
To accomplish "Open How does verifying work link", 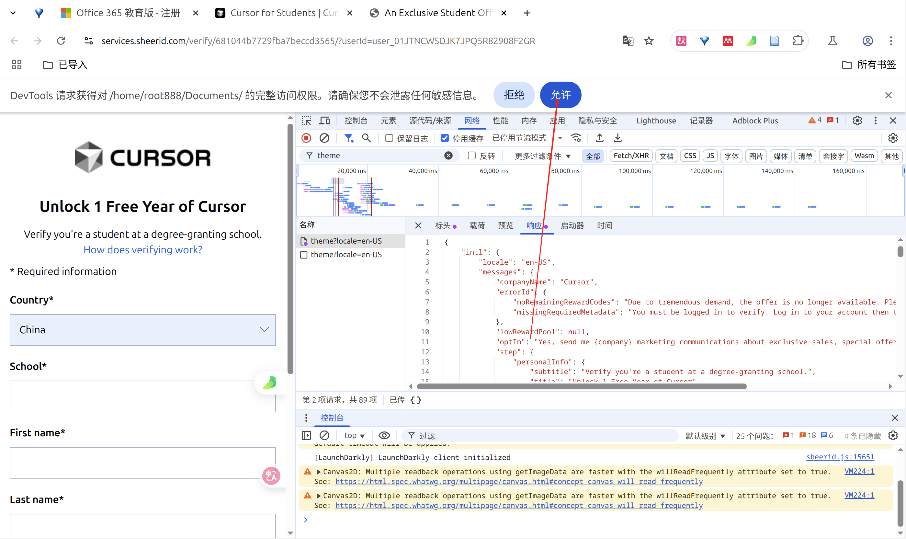I will point(143,250).
